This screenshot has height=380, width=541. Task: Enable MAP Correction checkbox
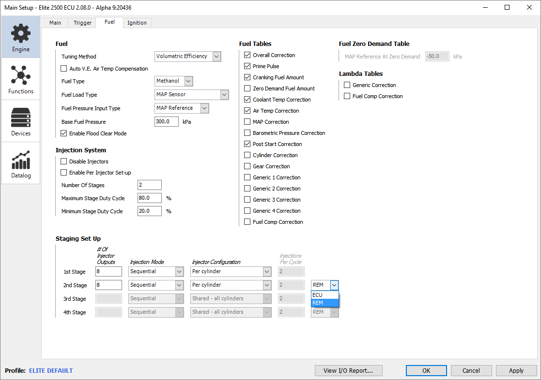click(247, 122)
